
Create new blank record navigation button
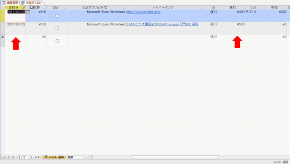tap(40, 157)
